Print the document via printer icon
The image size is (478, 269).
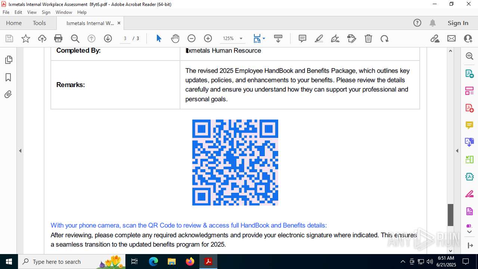pyautogui.click(x=58, y=38)
